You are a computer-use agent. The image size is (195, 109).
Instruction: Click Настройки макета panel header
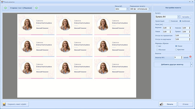coord(173,8)
